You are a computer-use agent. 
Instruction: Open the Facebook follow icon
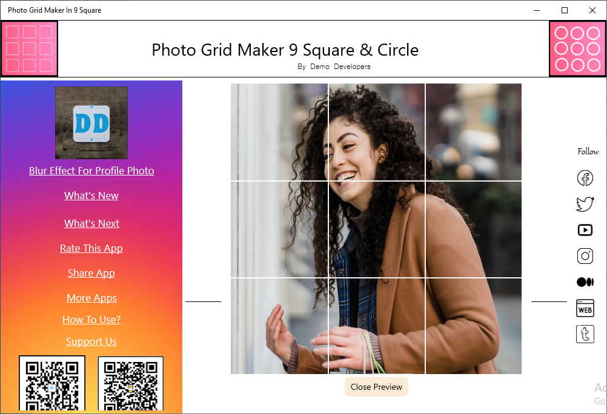[585, 178]
